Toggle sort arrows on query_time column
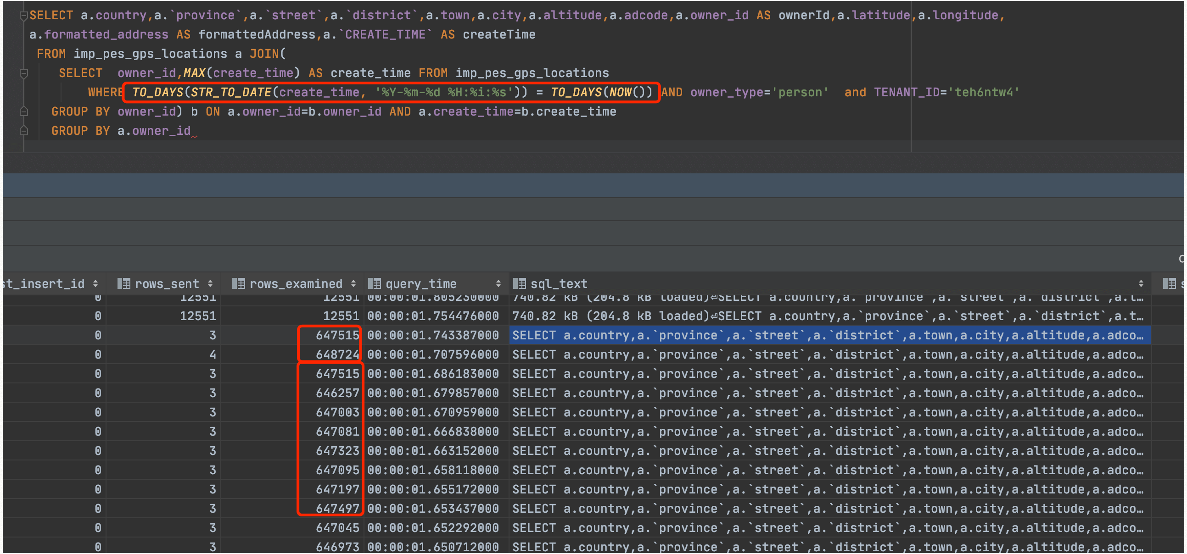 [498, 284]
